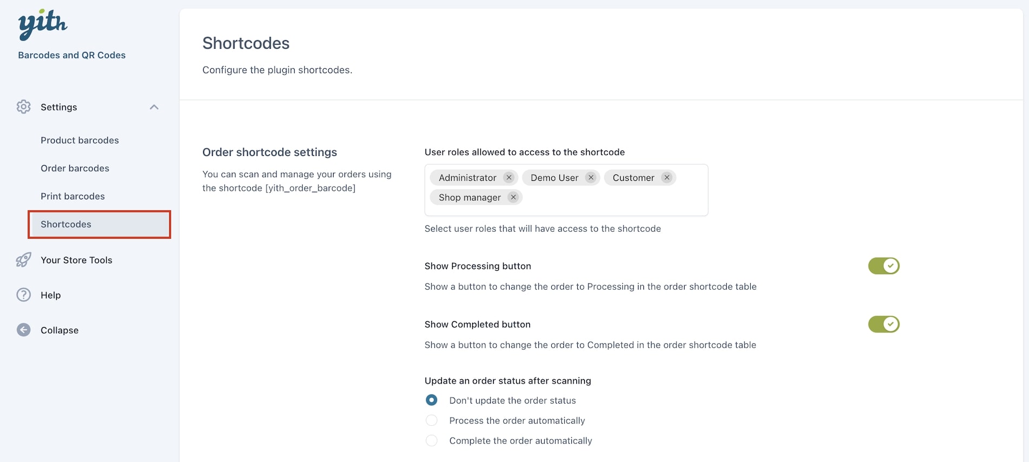
Task: Click the Shortcodes page heading
Action: pos(246,43)
